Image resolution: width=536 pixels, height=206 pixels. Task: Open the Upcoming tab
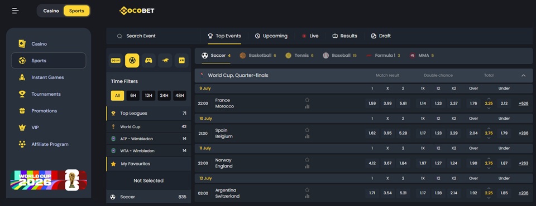click(271, 36)
